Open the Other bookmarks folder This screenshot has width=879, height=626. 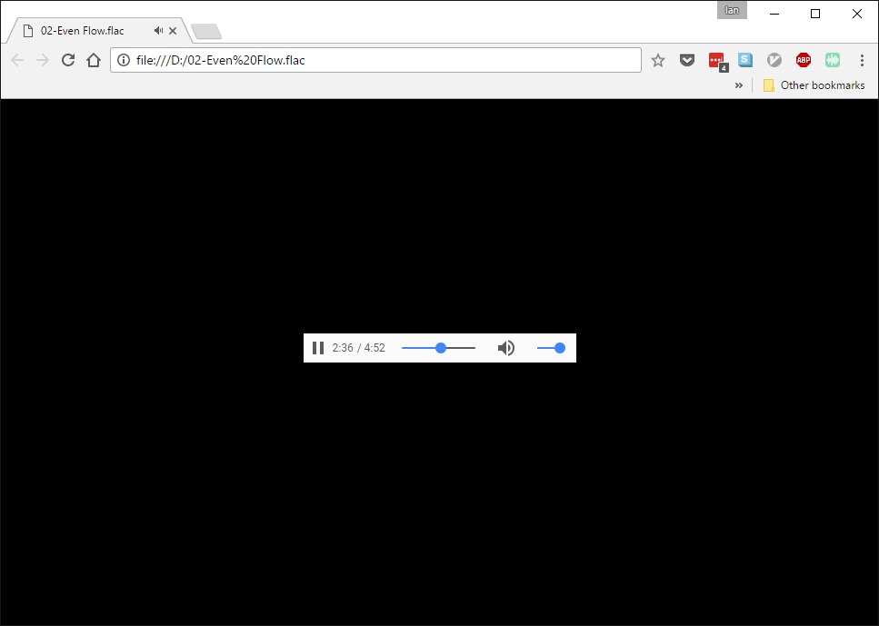814,85
